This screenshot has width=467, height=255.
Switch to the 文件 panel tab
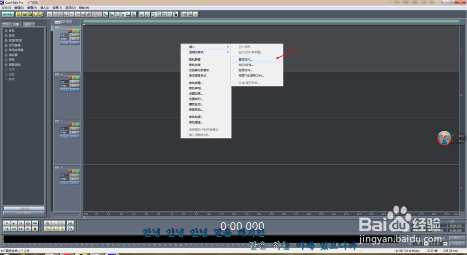coord(6,24)
